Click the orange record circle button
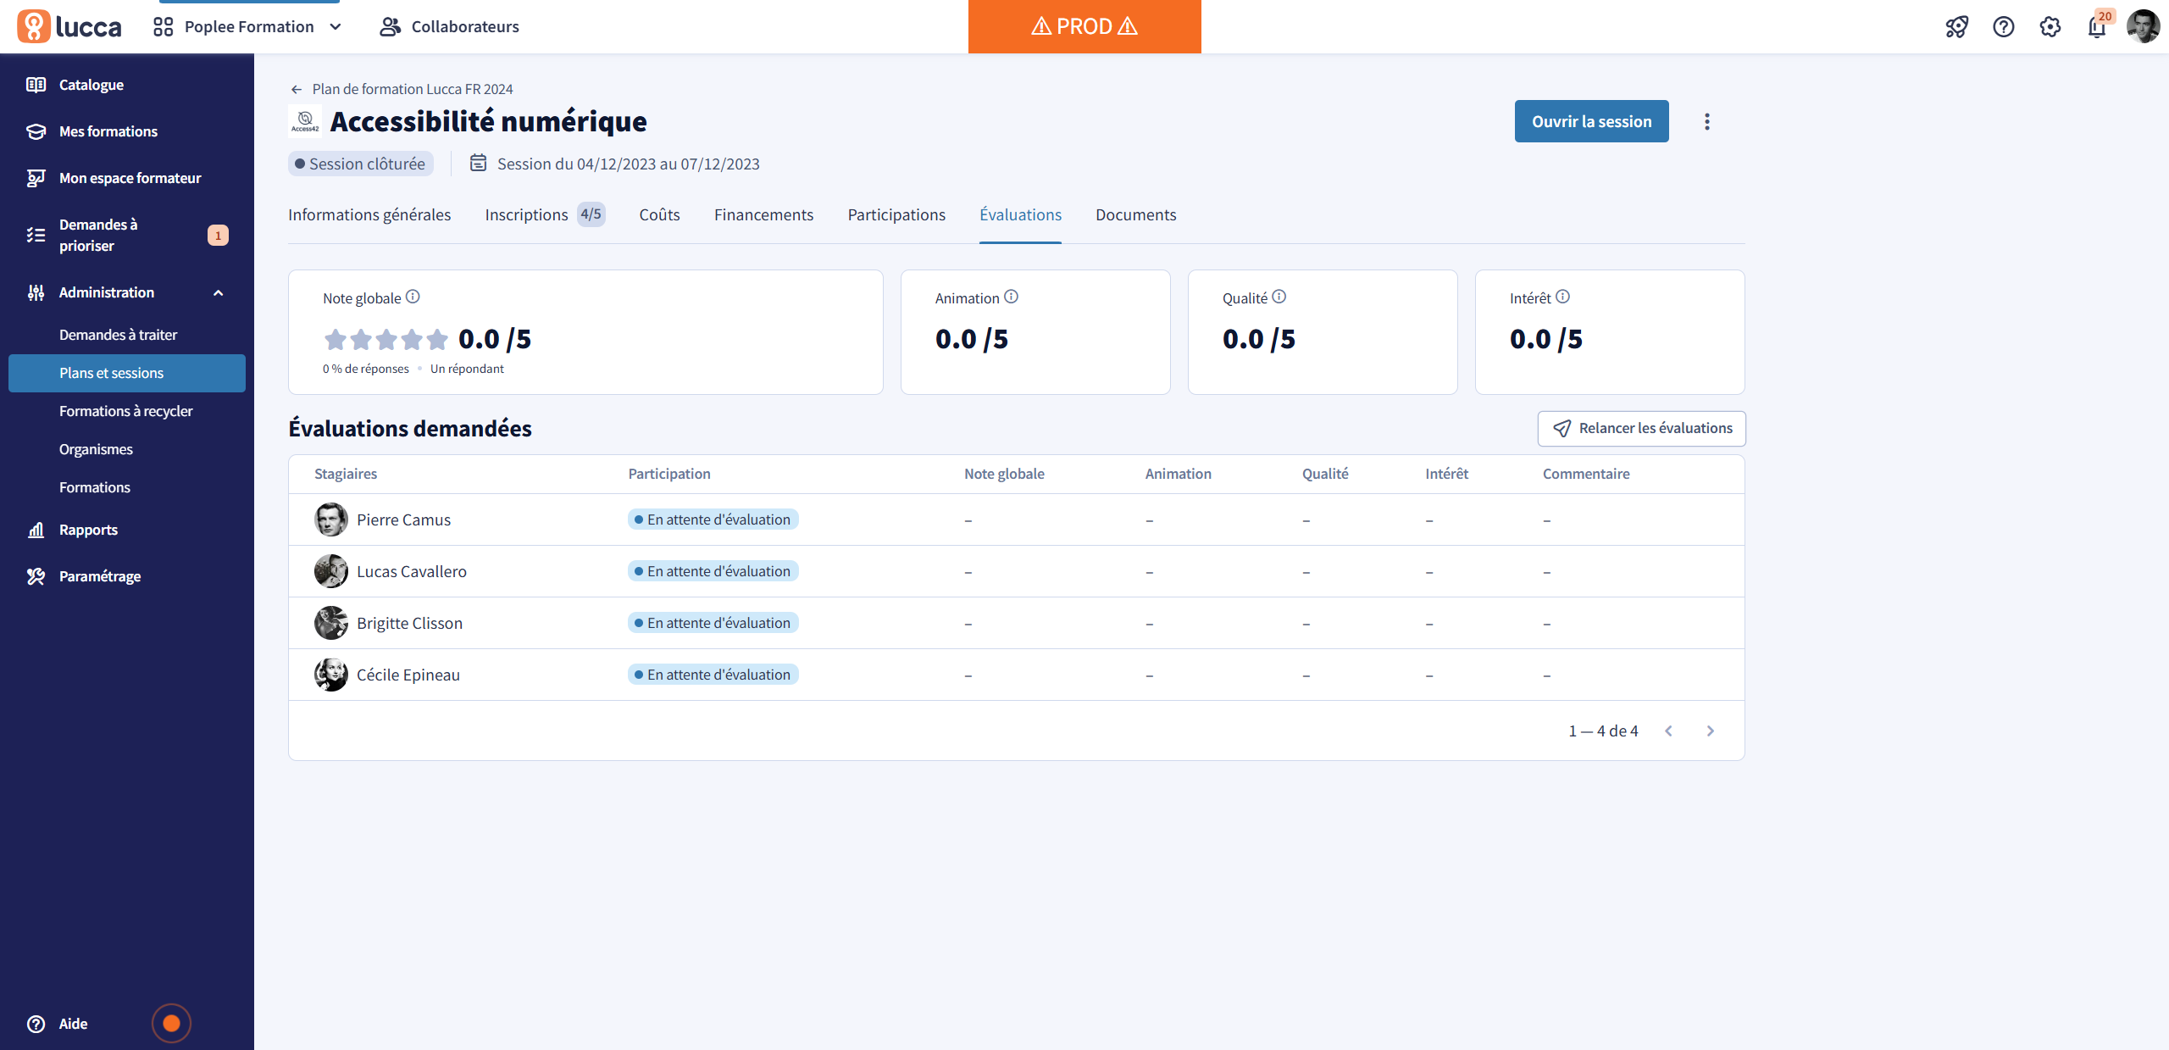 pos(171,1023)
